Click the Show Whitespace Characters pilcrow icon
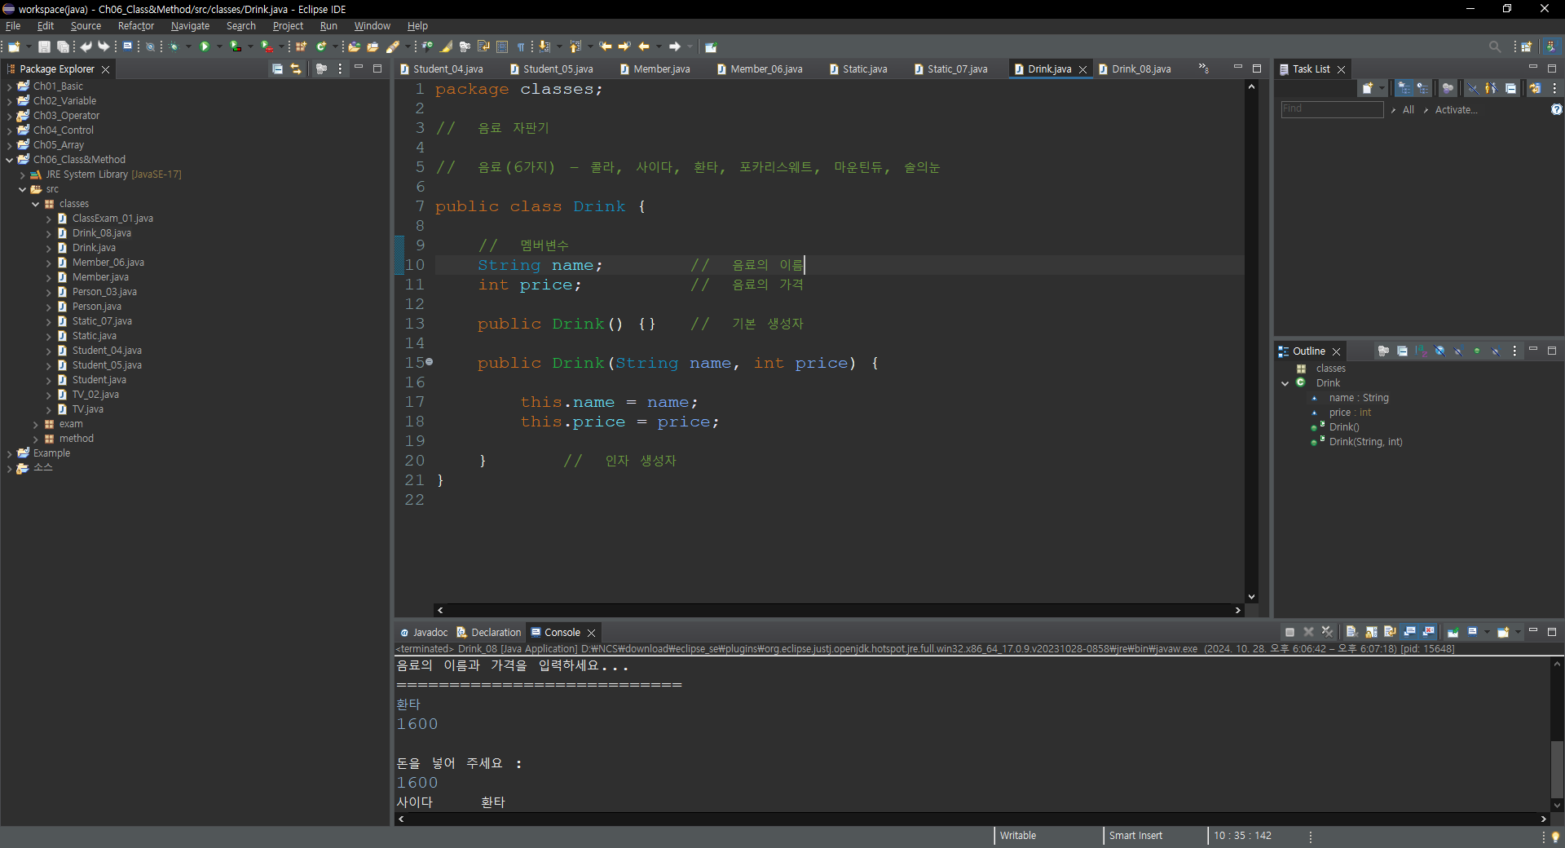 tap(521, 46)
